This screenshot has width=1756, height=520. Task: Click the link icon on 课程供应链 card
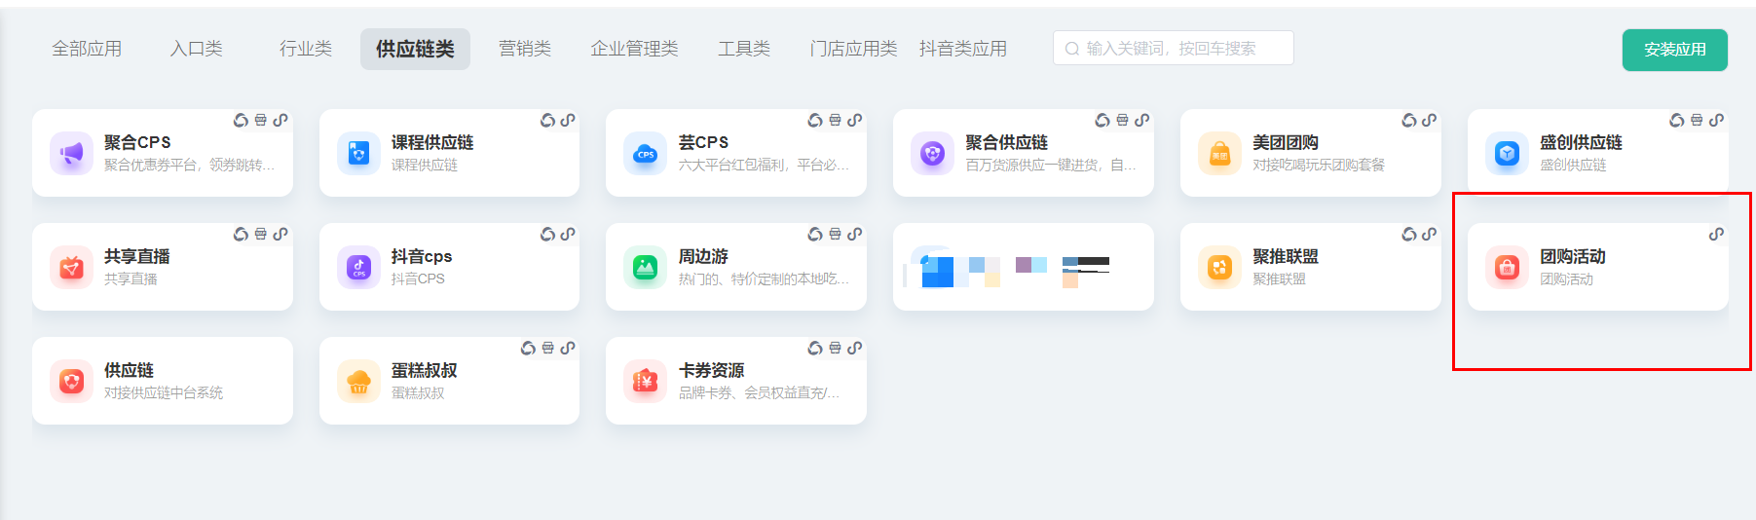568,121
